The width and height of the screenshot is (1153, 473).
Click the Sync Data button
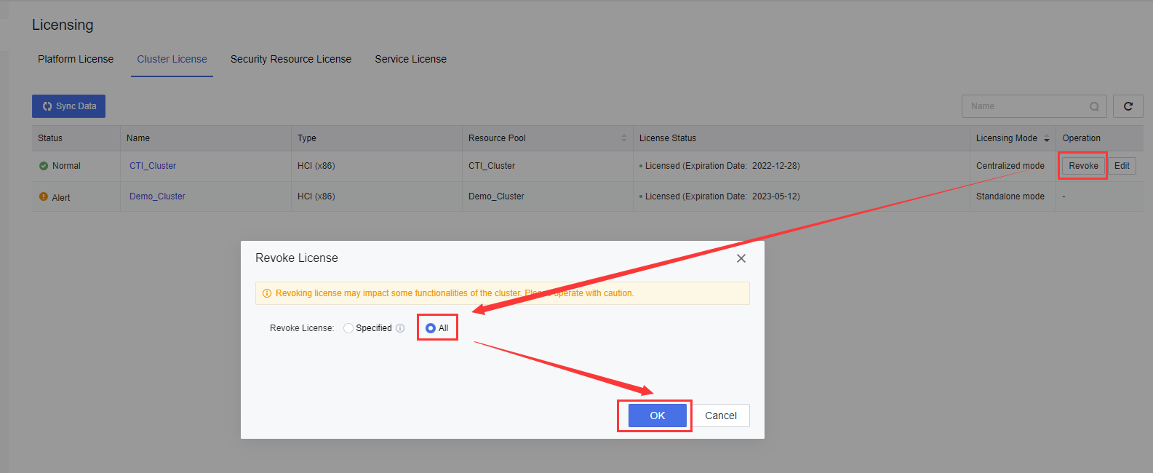click(x=68, y=106)
